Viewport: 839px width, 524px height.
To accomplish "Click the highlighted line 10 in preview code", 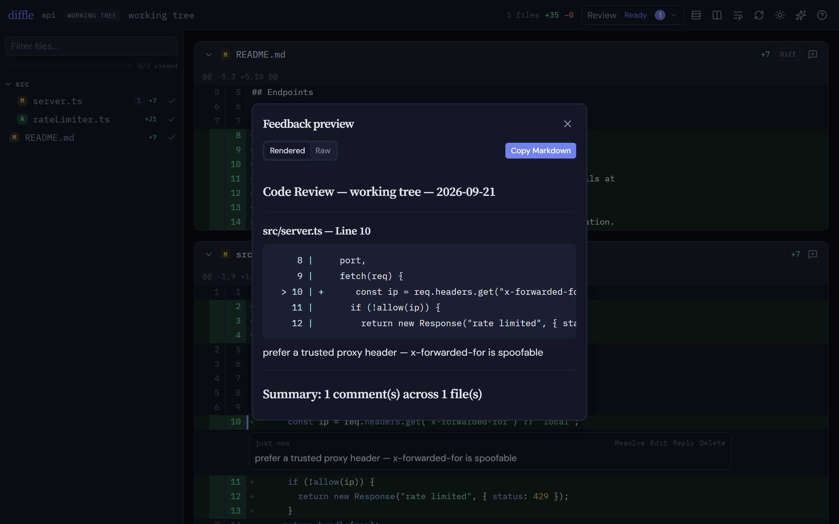I will click(x=419, y=292).
